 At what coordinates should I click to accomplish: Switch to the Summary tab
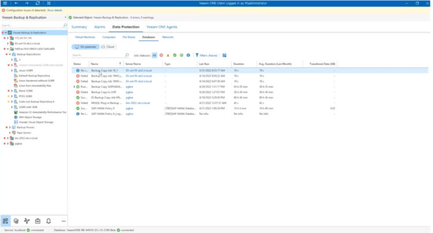(79, 27)
